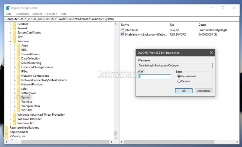The height and width of the screenshot is (147, 242).
Task: Click the (Standard) string value icon
Action: 123,30
